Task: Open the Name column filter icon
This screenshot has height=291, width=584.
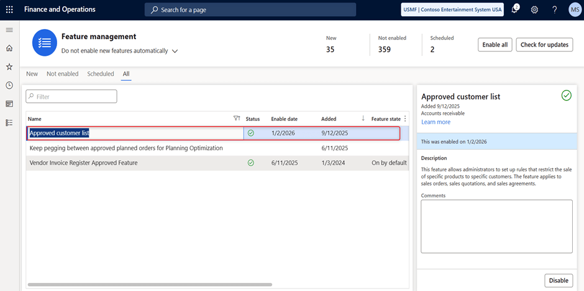Action: [236, 119]
